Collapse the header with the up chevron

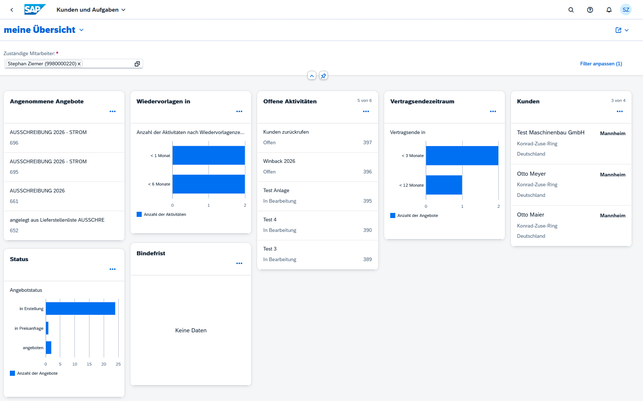tap(311, 76)
